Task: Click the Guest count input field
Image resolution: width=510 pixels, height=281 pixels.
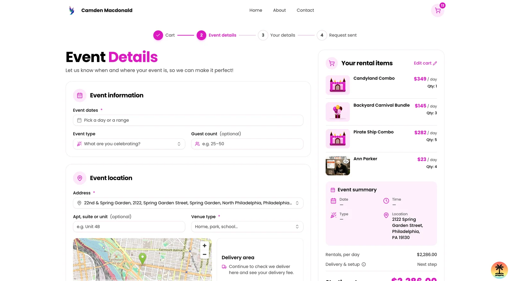Action: [x=247, y=144]
